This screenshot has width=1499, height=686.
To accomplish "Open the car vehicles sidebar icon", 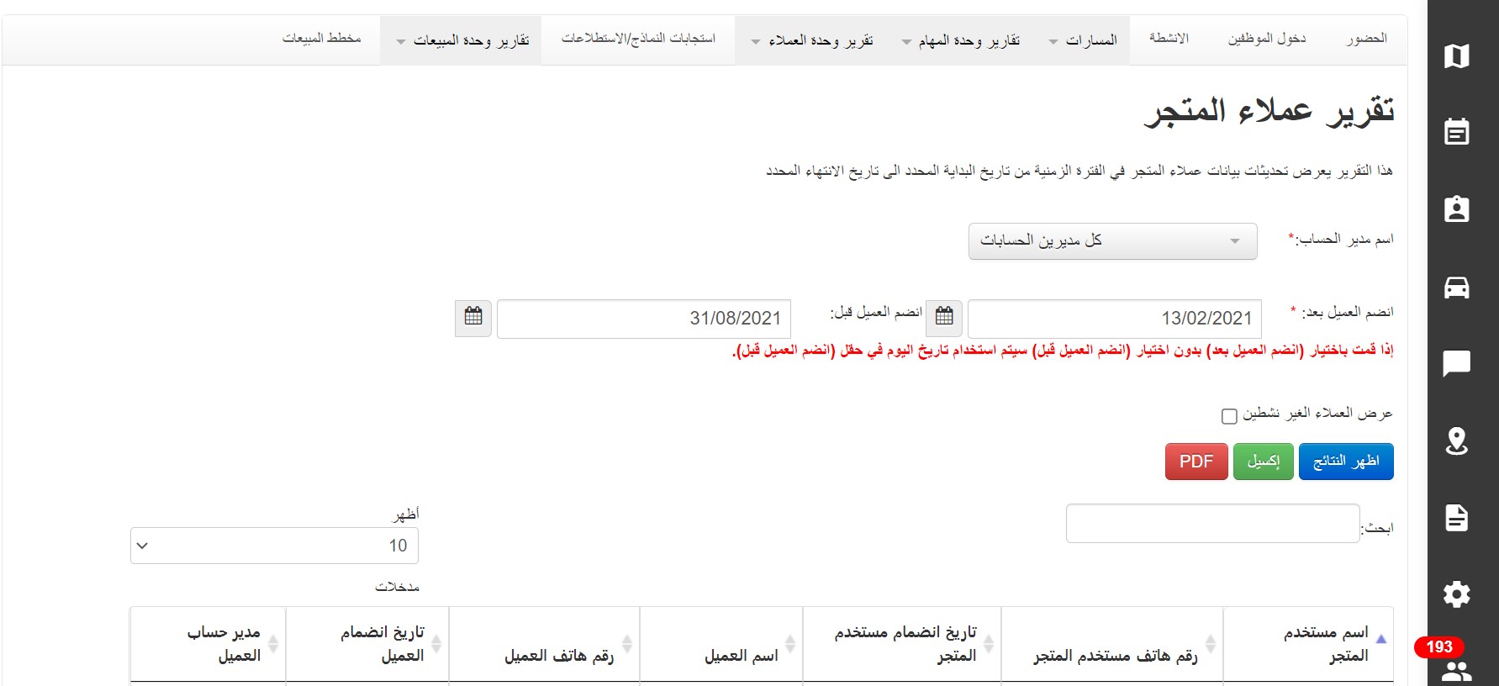I will pos(1456,288).
